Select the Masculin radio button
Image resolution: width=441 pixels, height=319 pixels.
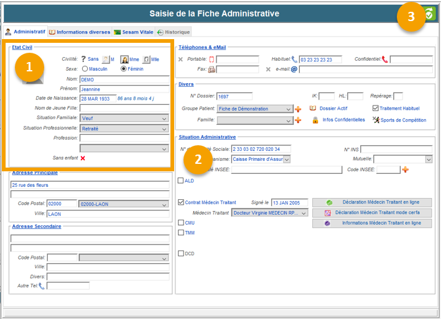click(x=85, y=69)
